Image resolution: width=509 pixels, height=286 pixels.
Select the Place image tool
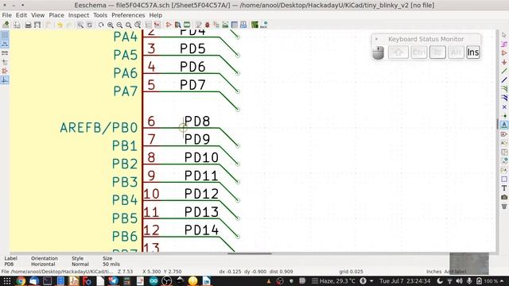(504, 197)
